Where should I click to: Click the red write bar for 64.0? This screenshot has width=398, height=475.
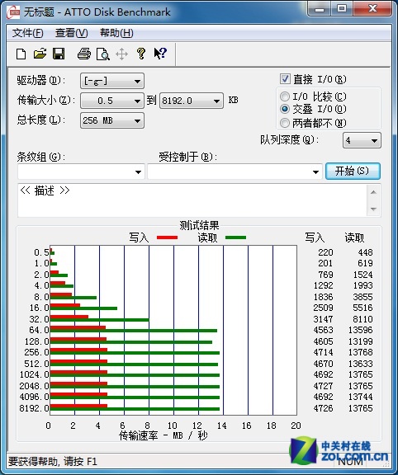[78, 327]
